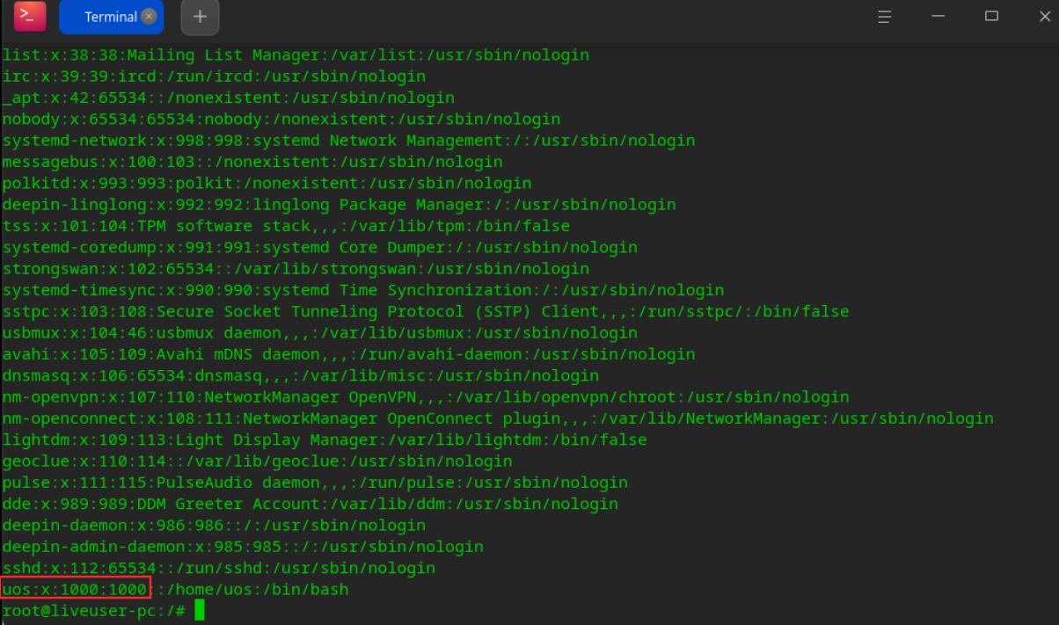Click the deepin-linglong Package Manager line

coord(339,205)
